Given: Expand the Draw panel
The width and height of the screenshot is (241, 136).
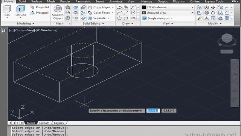Looking at the screenshot, I should pyautogui.click(x=128, y=23).
